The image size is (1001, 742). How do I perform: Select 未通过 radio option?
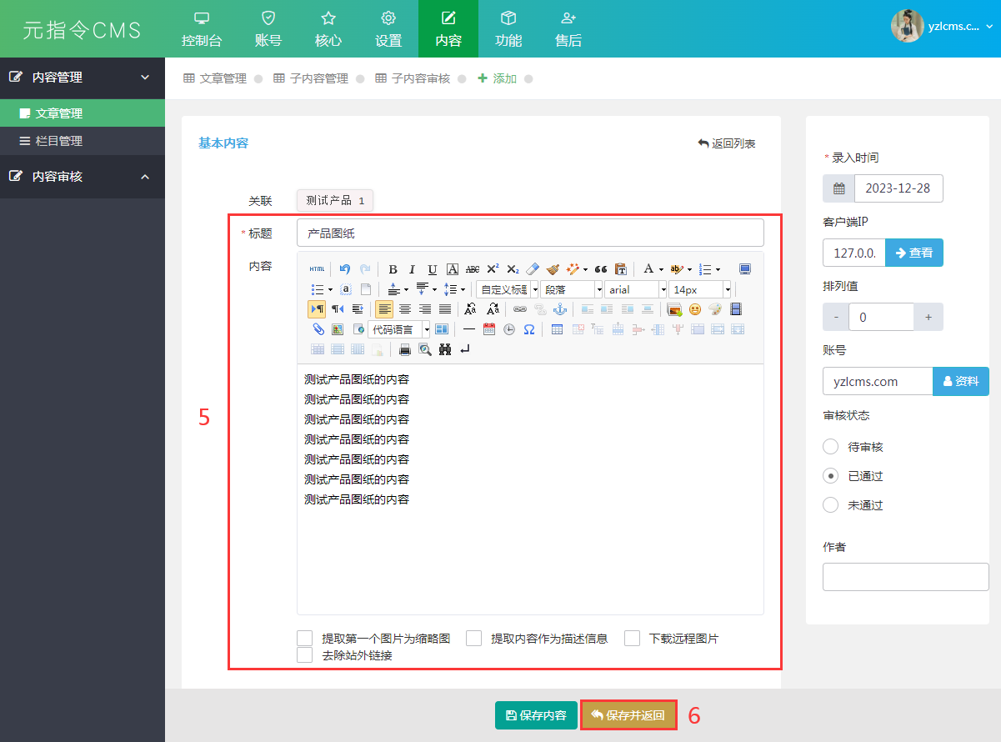pos(830,505)
